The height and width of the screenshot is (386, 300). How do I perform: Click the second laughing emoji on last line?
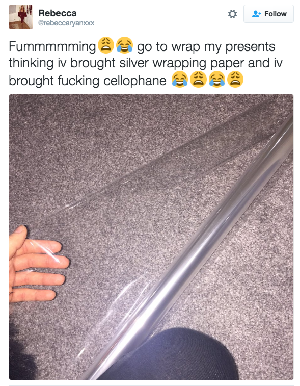[x=217, y=79]
